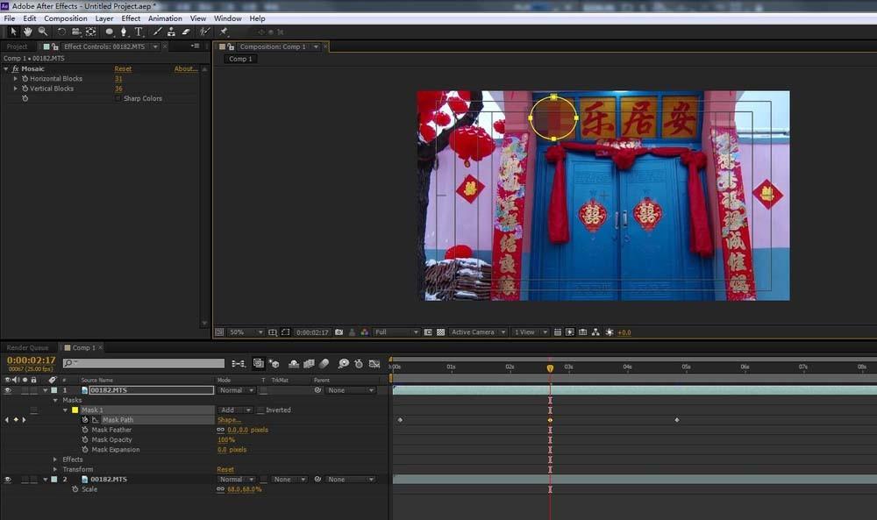Enable the Sharp Colors checkbox
This screenshot has height=520, width=877.
tap(118, 99)
